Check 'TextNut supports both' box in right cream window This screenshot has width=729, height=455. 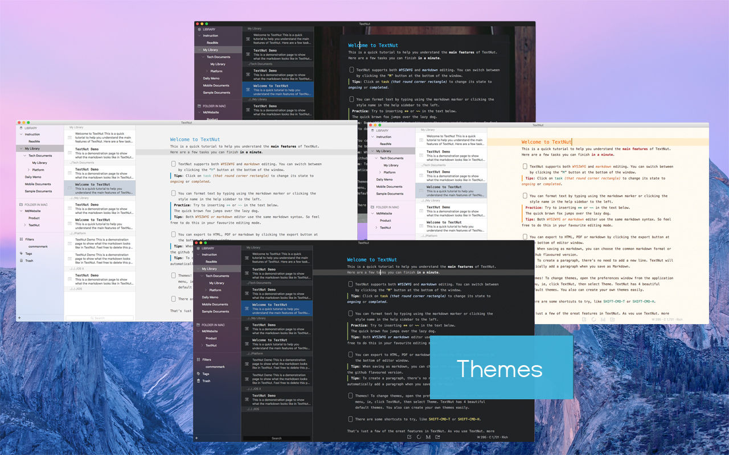coord(525,167)
